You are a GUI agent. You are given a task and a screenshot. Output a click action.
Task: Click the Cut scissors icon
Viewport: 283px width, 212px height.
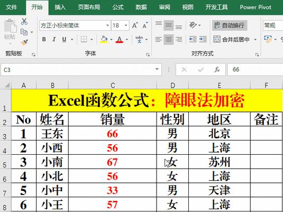tap(24, 21)
